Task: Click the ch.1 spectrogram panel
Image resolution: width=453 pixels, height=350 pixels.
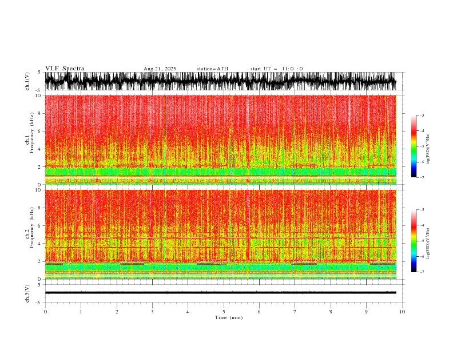Action: pos(220,140)
